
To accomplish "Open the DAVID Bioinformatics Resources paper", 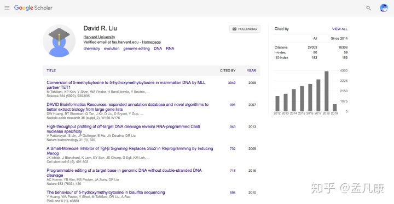I will tap(128, 107).
